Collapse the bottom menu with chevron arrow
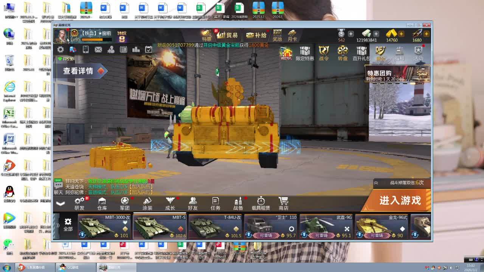The height and width of the screenshot is (272, 484). pos(60,204)
